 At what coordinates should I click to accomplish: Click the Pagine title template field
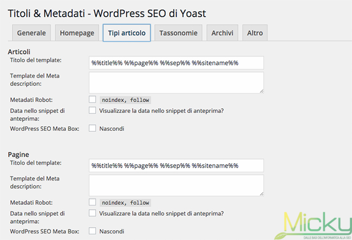coord(176,165)
